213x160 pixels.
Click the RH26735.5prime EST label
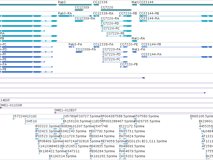click(147, 121)
